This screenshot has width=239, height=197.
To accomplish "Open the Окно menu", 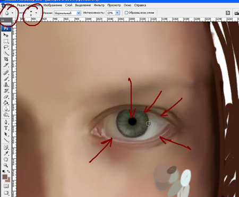I will pyautogui.click(x=127, y=5).
